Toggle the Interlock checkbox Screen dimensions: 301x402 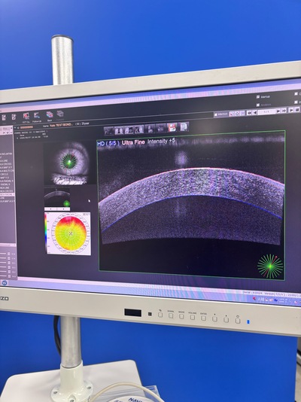[x=216, y=114]
